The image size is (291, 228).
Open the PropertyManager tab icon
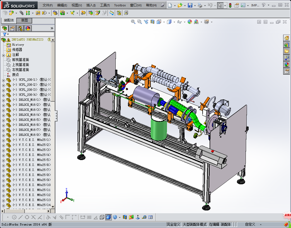[x=12, y=28]
